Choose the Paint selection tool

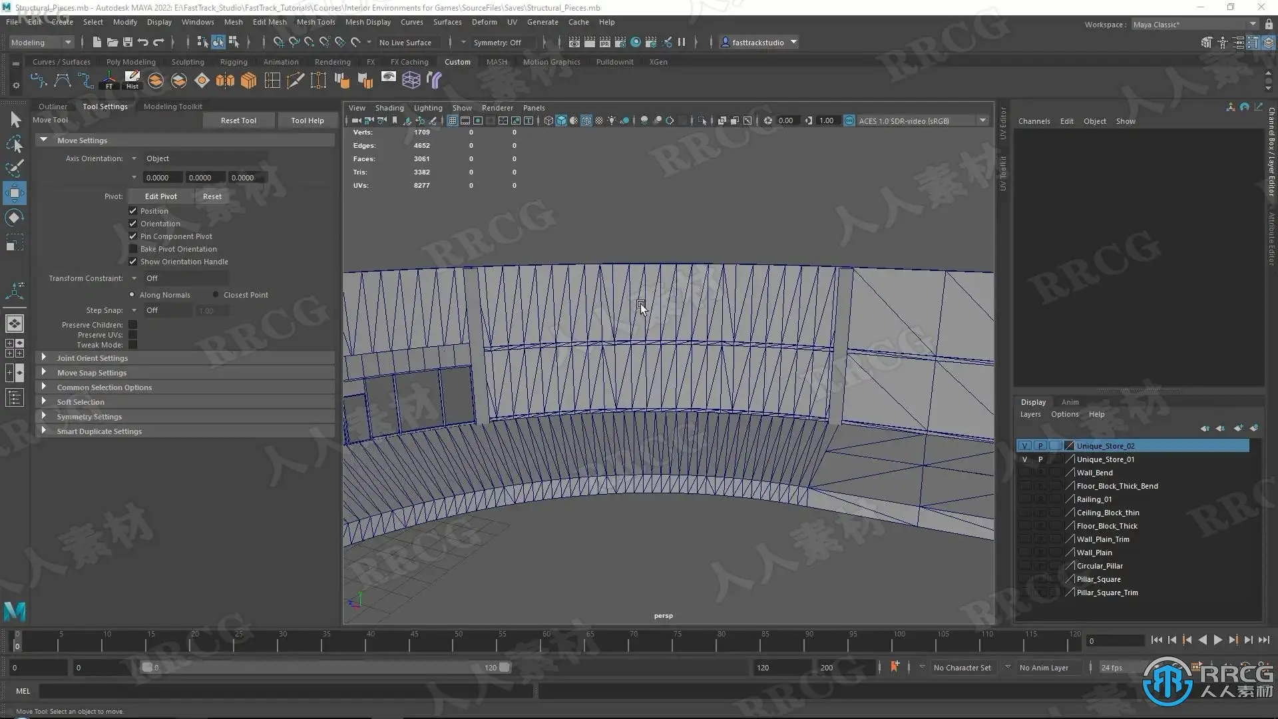click(15, 168)
